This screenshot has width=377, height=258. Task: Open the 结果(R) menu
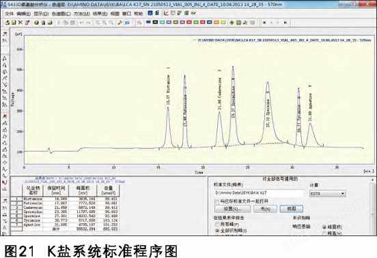pyautogui.click(x=100, y=14)
